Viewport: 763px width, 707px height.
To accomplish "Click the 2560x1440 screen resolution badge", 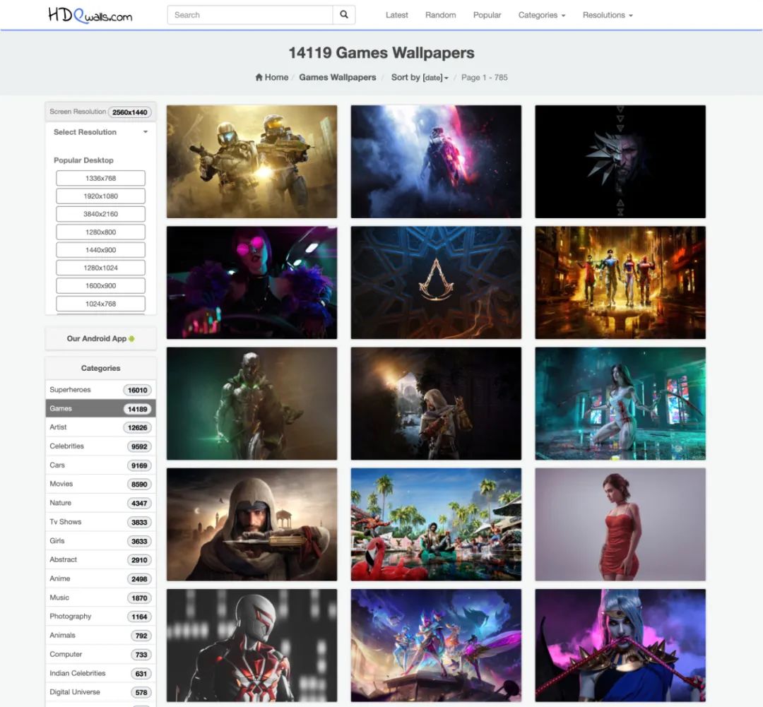I will coord(129,112).
